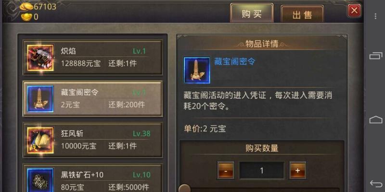Select the 炽焰 128888元宝 listing row
Viewport: 385px width, 192px height.
[x=93, y=58]
